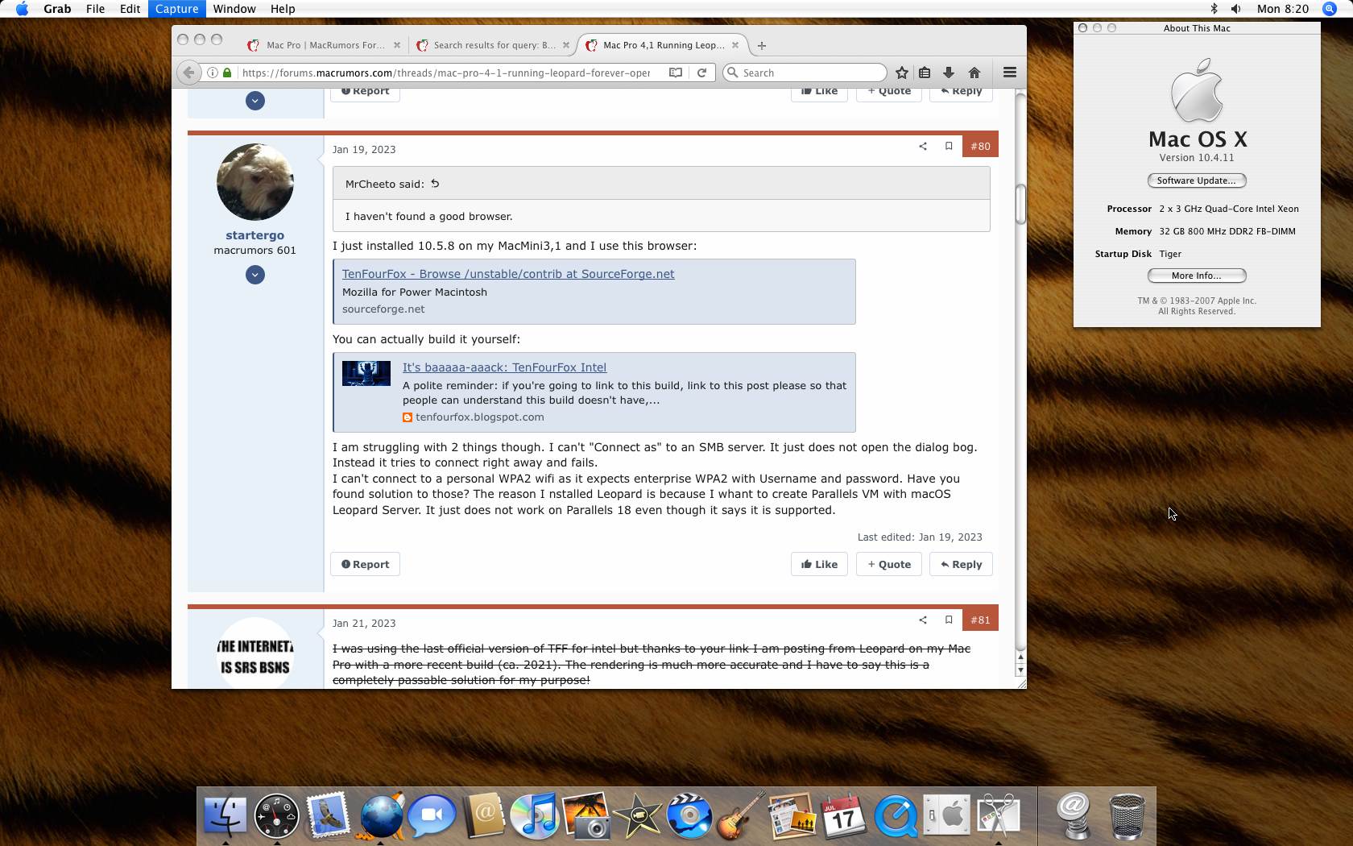Screen dimensions: 1353x846
Task: Click the browser back arrow button
Action: coord(188,73)
